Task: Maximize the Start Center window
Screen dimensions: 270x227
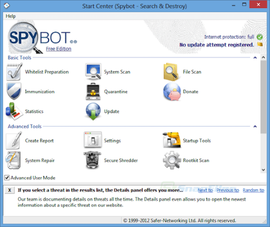Action: (x=244, y=5)
